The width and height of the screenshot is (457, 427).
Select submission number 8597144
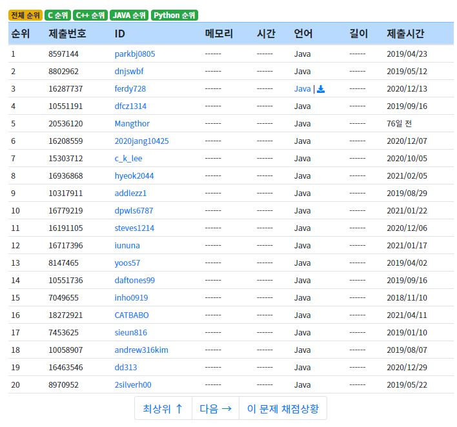click(x=63, y=54)
